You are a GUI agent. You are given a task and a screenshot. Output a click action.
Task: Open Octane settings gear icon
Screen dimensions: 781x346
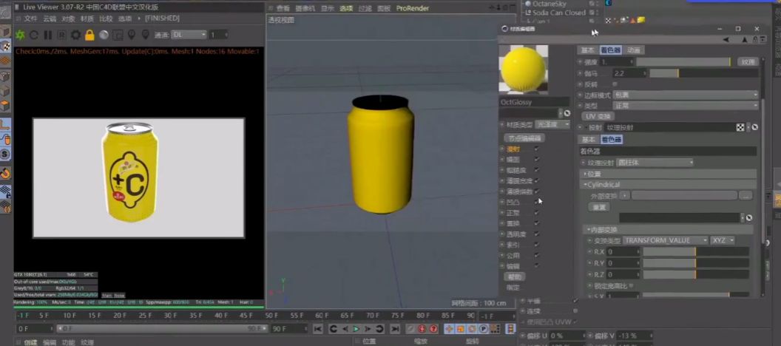[x=75, y=35]
